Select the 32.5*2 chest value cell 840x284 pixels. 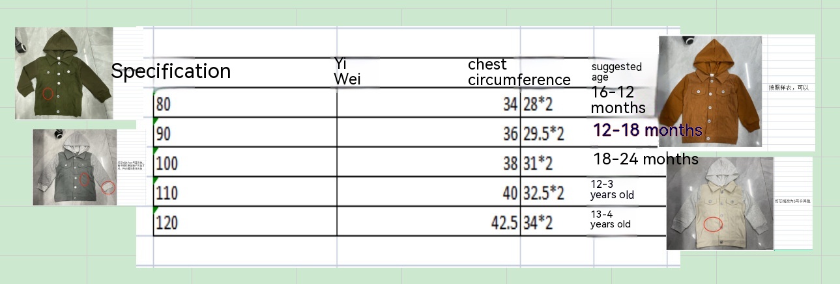[542, 193]
